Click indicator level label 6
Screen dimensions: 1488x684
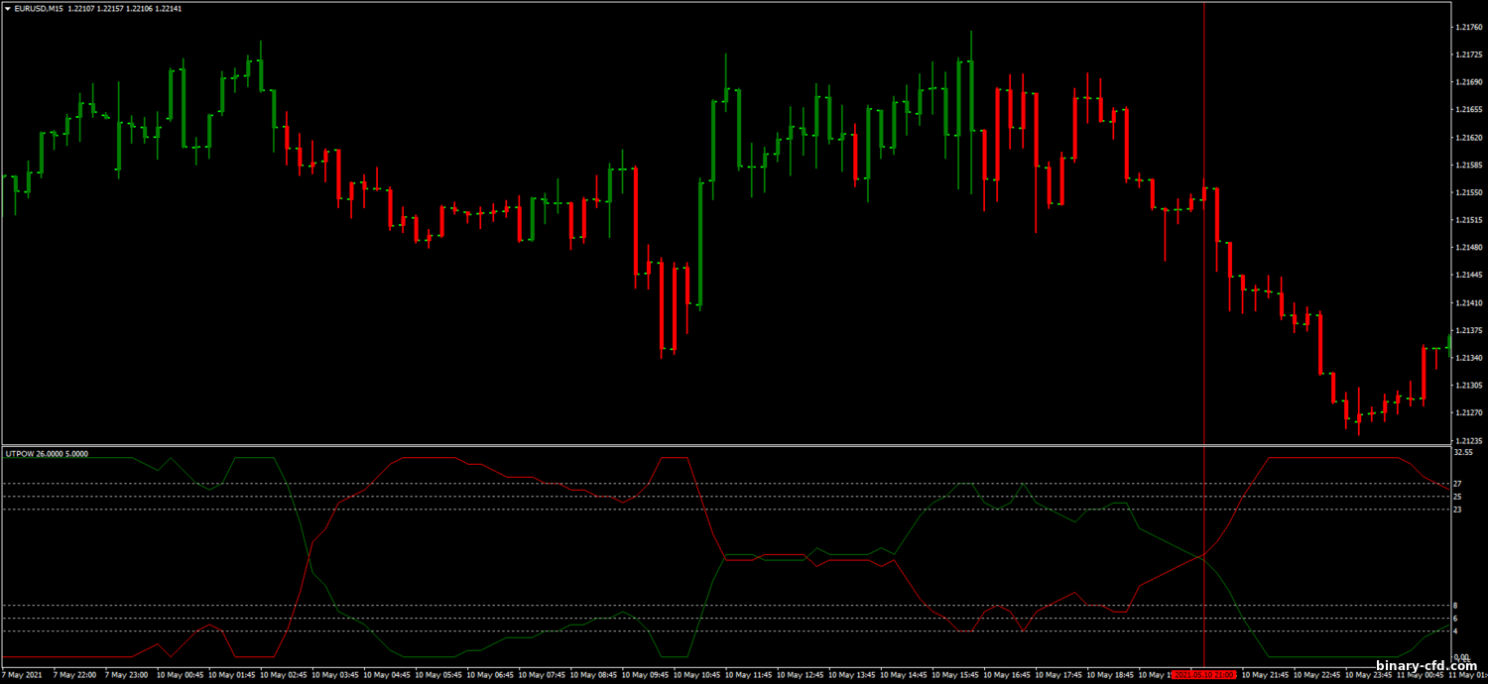1455,619
